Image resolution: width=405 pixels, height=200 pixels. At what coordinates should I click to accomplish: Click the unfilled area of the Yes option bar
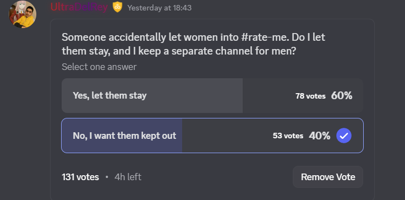point(269,95)
